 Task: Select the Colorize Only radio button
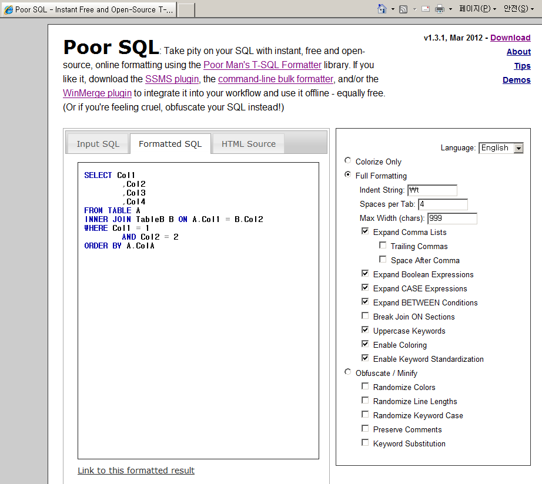point(348,160)
